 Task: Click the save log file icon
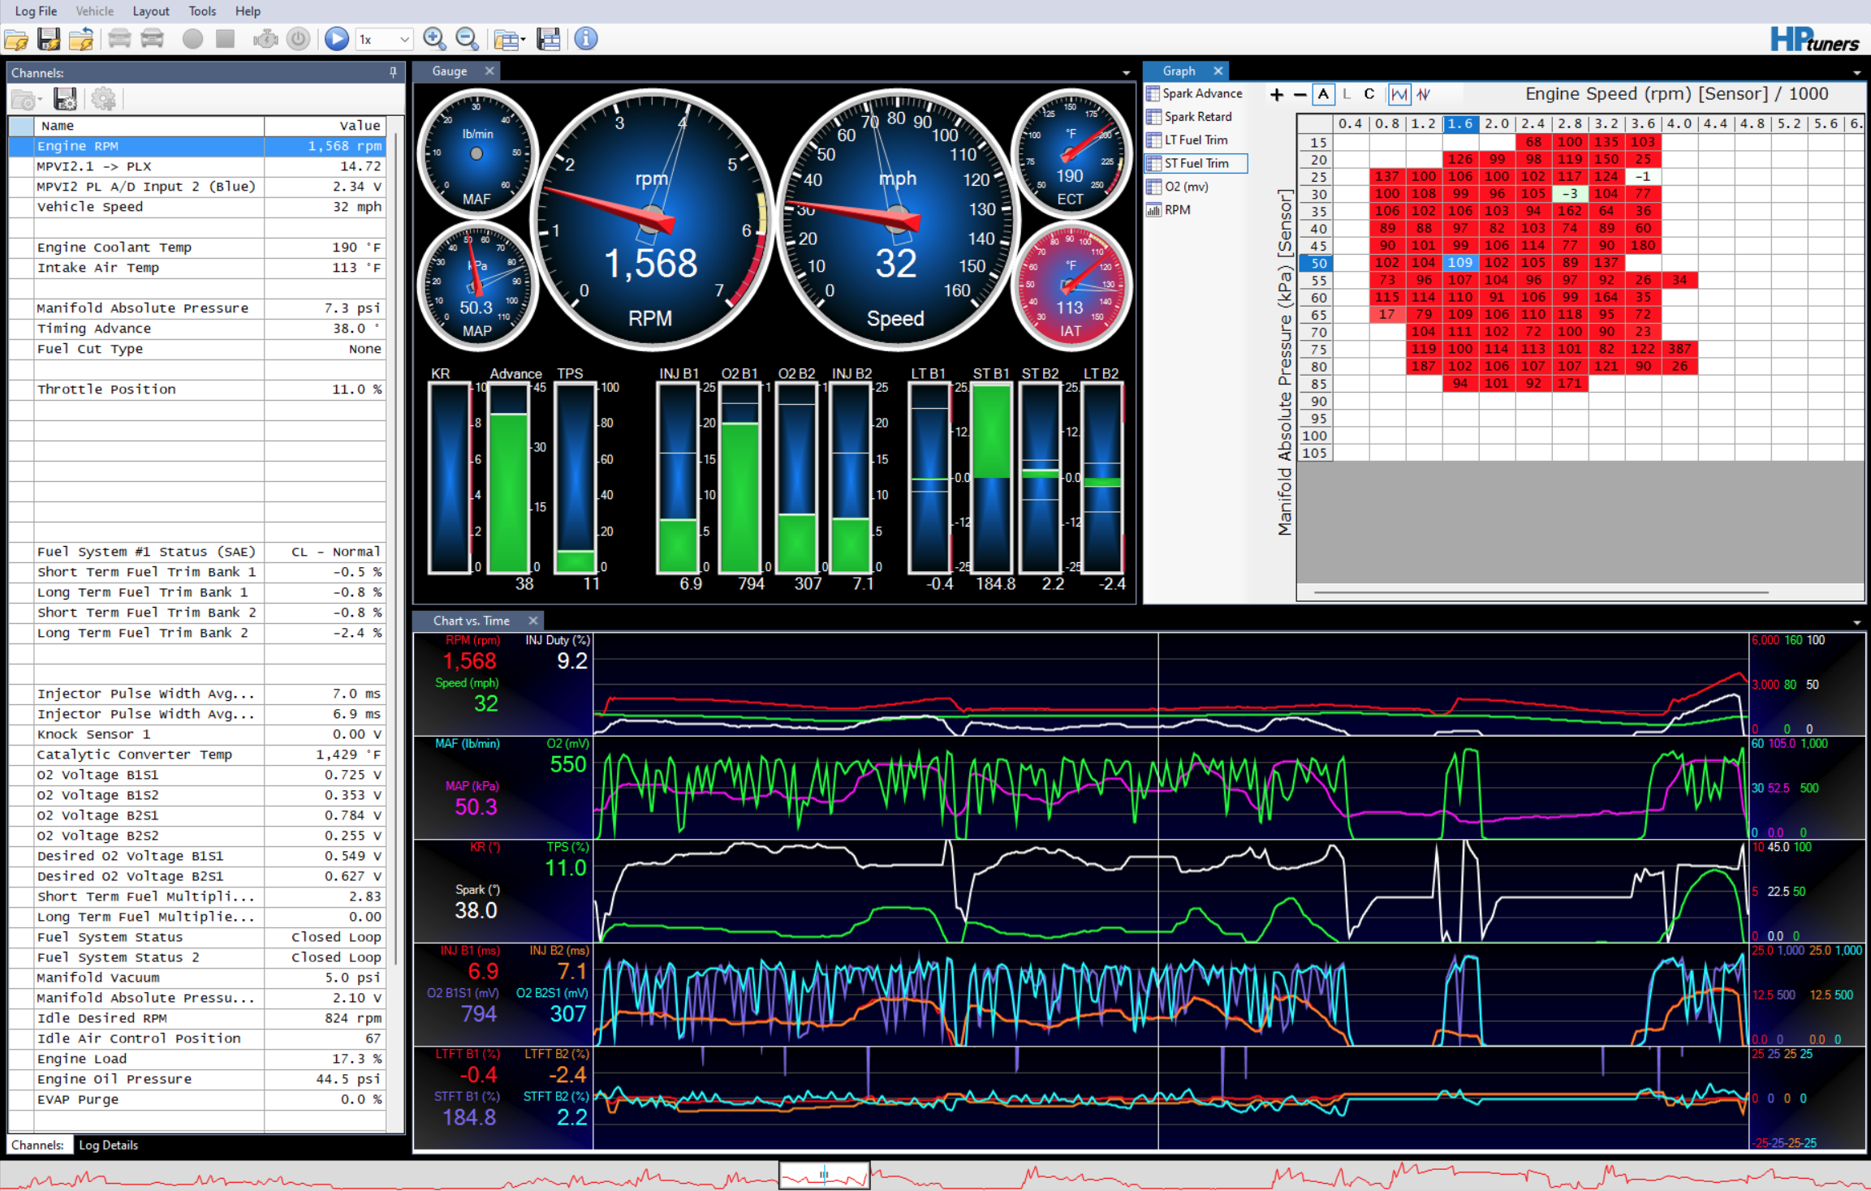coord(49,39)
